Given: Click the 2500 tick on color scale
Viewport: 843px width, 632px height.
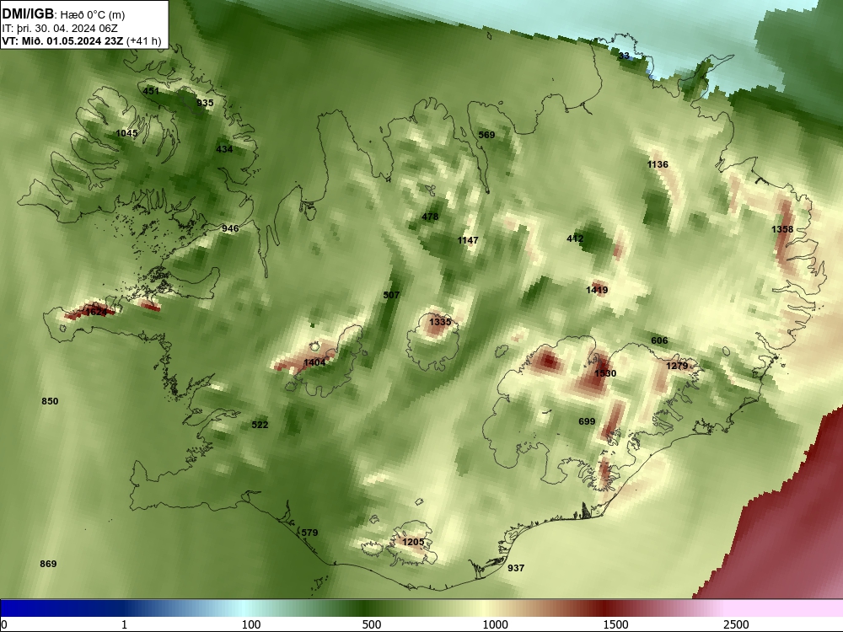Looking at the screenshot, I should (x=736, y=624).
